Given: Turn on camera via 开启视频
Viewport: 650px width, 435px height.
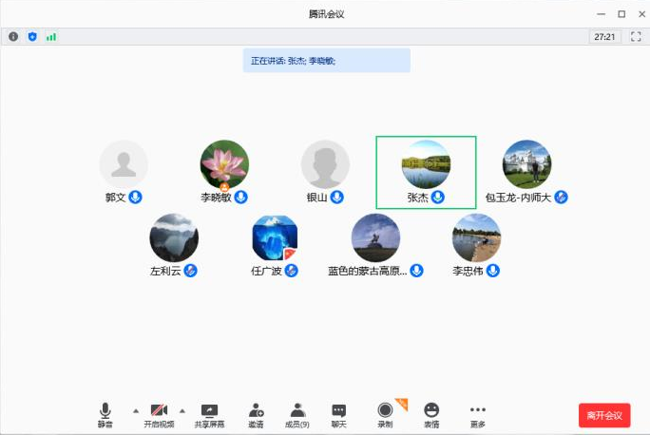Looking at the screenshot, I should tap(159, 413).
